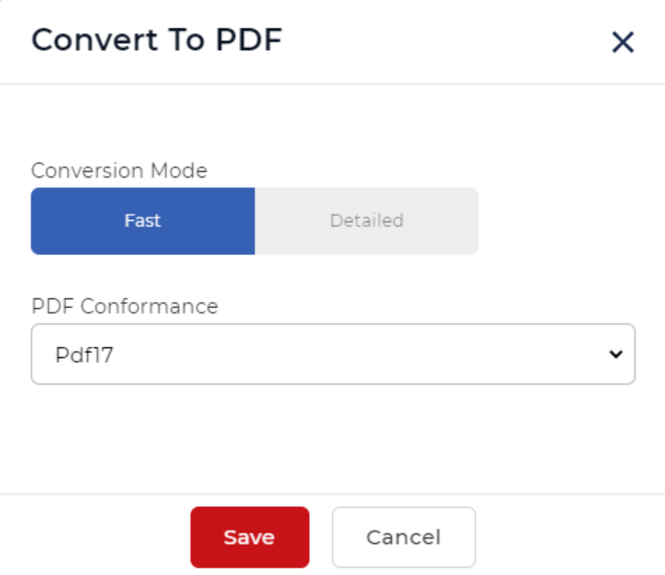Pick the Fast tab under Conversion Mode
This screenshot has height=575, width=665.
[x=143, y=221]
